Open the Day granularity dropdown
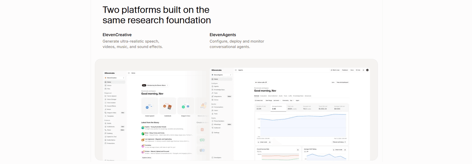This screenshot has width=472, height=164. click(x=292, y=100)
